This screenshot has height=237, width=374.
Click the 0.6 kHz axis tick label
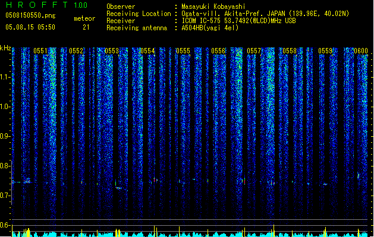point(5,225)
